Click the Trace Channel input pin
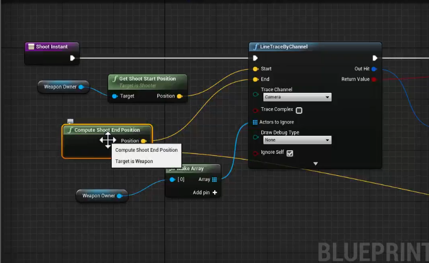 pos(256,94)
